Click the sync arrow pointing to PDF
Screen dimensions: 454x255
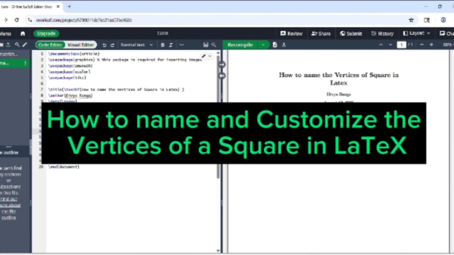pyautogui.click(x=222, y=64)
